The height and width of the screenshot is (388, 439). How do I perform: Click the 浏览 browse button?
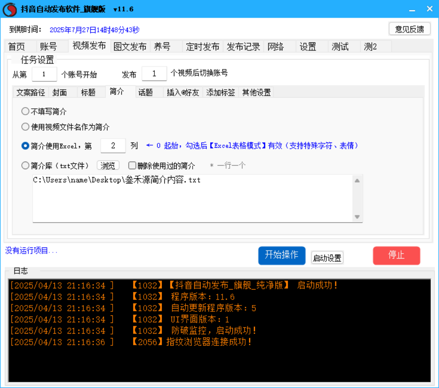pyautogui.click(x=108, y=166)
